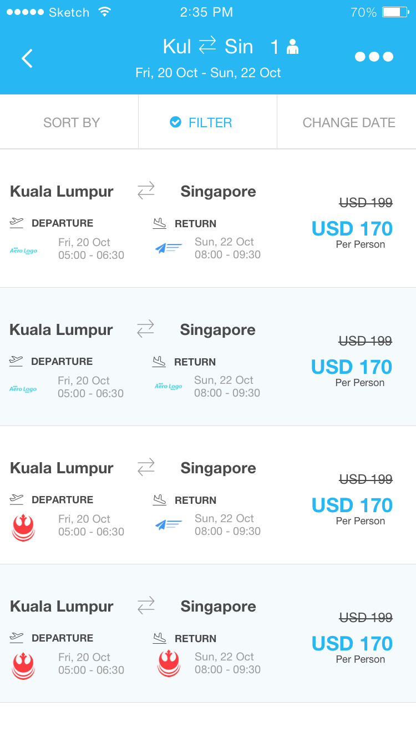
Task: Tap the return landing icon in second flight
Action: click(x=159, y=362)
